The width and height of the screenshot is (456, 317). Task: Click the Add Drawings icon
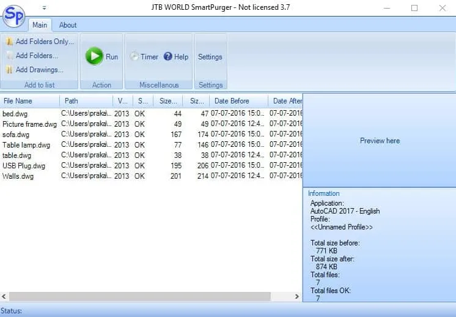[9, 70]
